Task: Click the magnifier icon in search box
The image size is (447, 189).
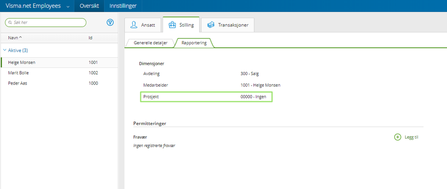Action: point(10,22)
